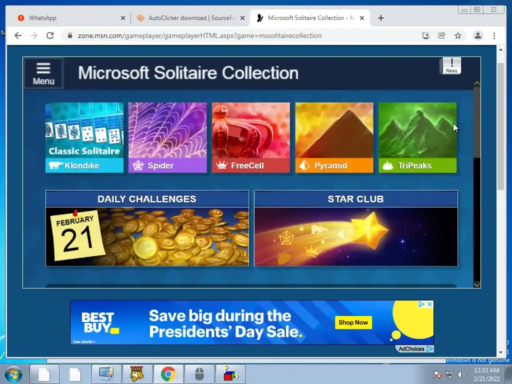Click the page vertical scrollbar thumb

point(501,126)
